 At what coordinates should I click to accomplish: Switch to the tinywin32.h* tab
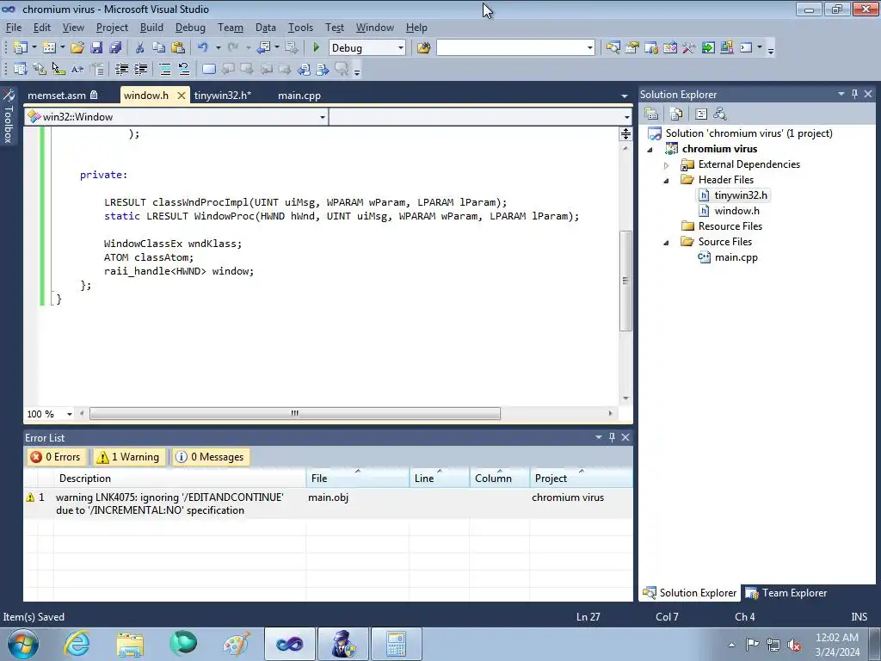(x=223, y=96)
